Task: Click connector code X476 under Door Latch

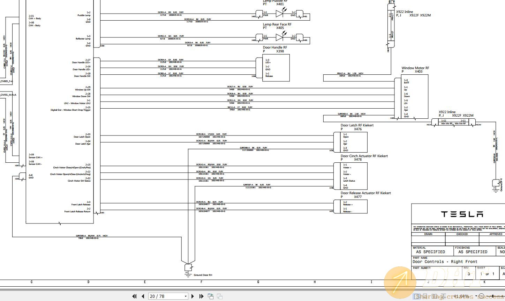Action: coord(358,129)
